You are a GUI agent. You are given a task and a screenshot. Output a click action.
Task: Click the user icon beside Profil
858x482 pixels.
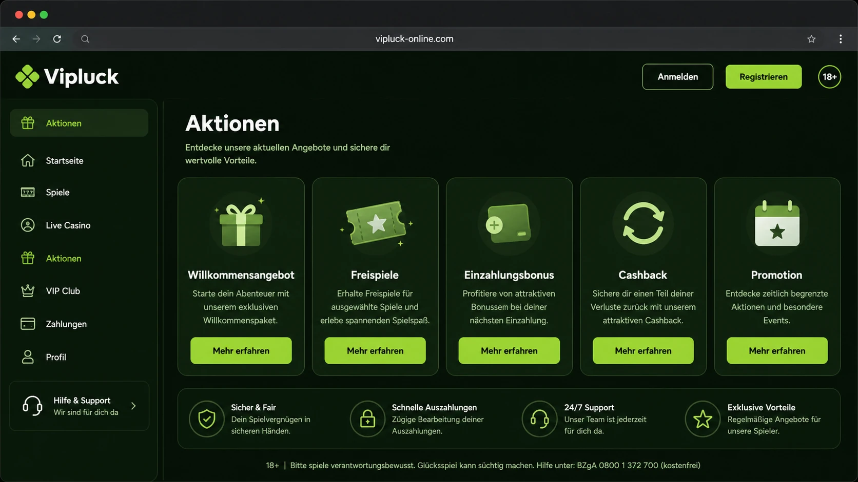28,357
